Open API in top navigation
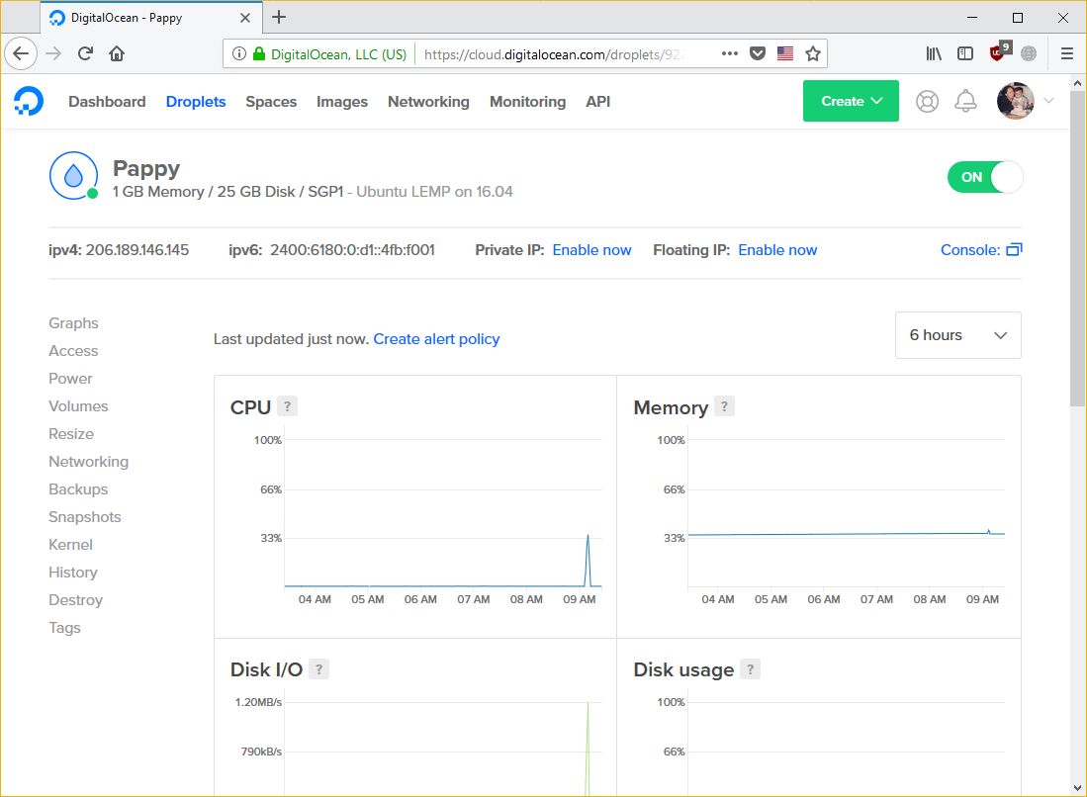Viewport: 1087px width, 797px height. click(x=597, y=101)
